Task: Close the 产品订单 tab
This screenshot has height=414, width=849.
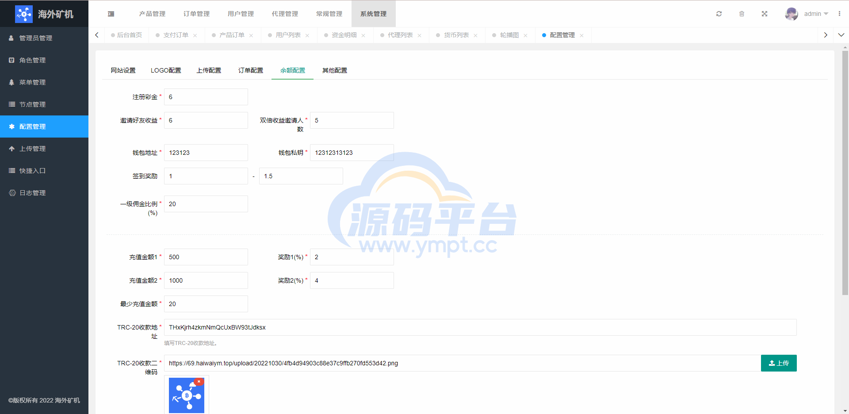Action: click(x=251, y=35)
